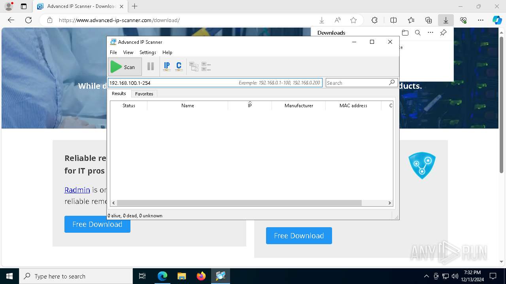View site information lock icon
Screen dimensions: 506x284
[x=49, y=20]
